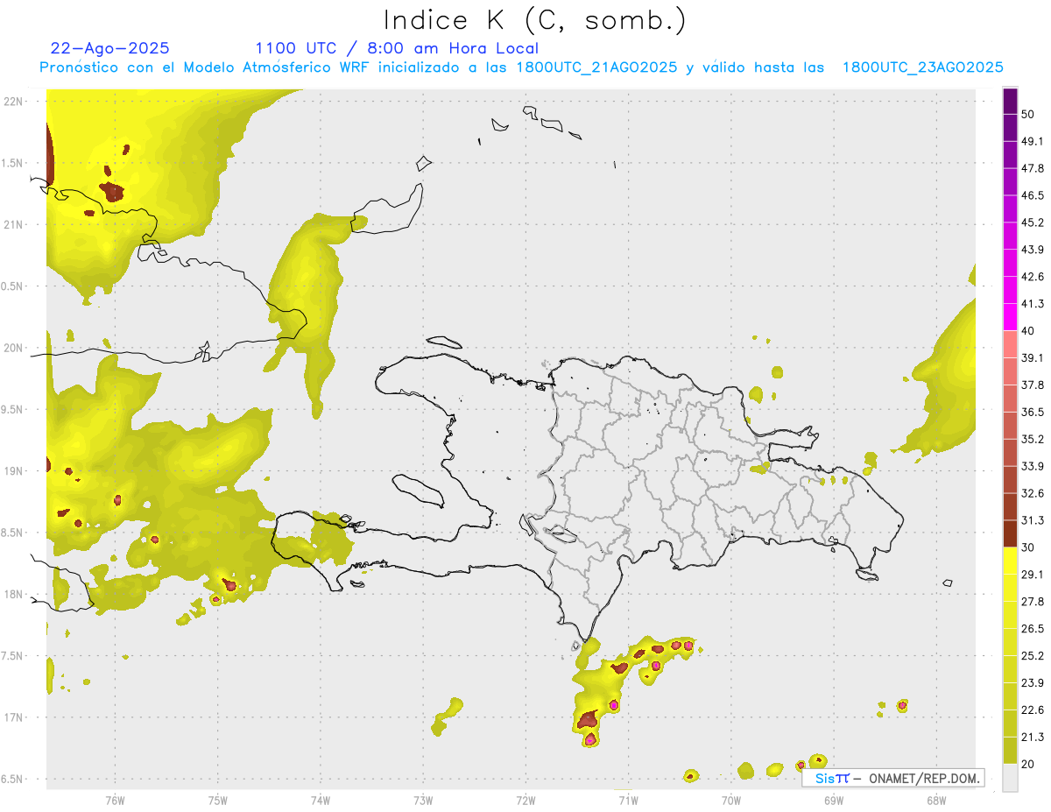Click the color bar value '32.6'
The width and height of the screenshot is (1051, 812).
tap(1033, 493)
